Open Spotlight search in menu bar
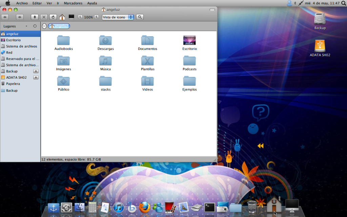The width and height of the screenshot is (347, 217). click(x=344, y=3)
